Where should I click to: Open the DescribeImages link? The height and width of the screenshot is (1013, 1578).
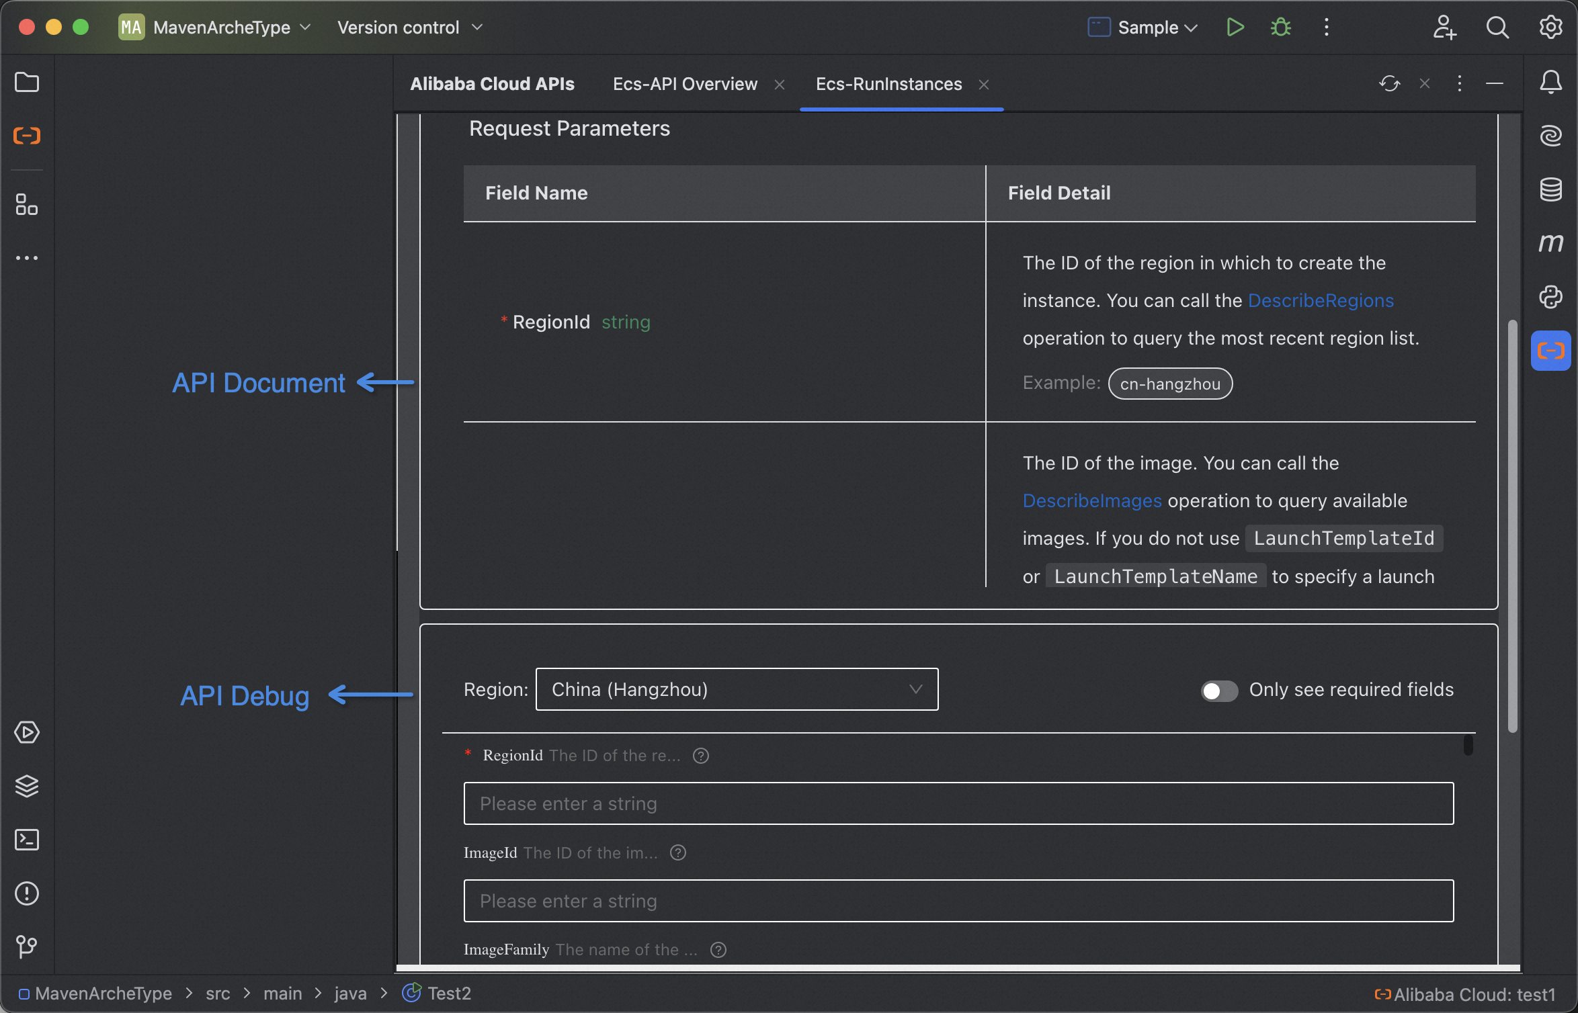click(1092, 500)
